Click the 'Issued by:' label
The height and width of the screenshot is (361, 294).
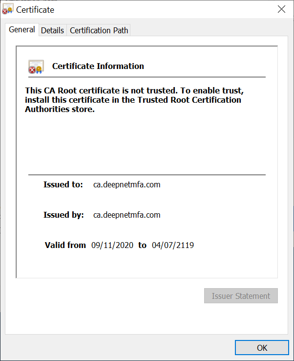(63, 215)
